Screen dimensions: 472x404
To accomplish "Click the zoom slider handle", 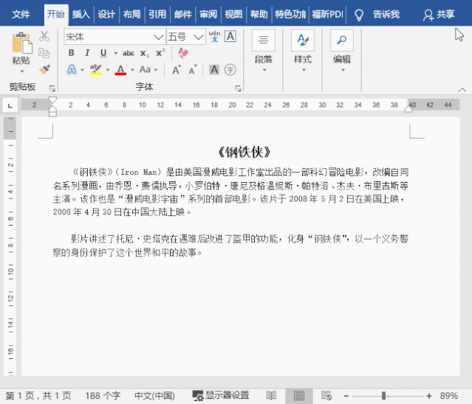I will [x=384, y=396].
